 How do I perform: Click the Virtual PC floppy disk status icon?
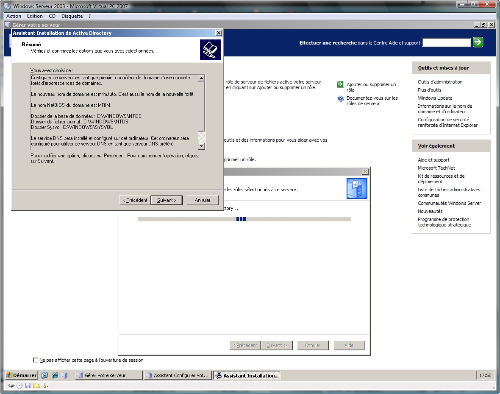(28, 386)
